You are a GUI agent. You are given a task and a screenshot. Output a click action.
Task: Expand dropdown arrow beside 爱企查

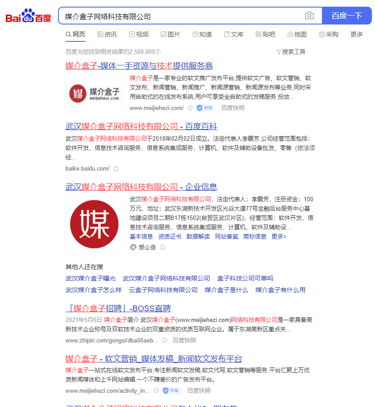[162, 247]
